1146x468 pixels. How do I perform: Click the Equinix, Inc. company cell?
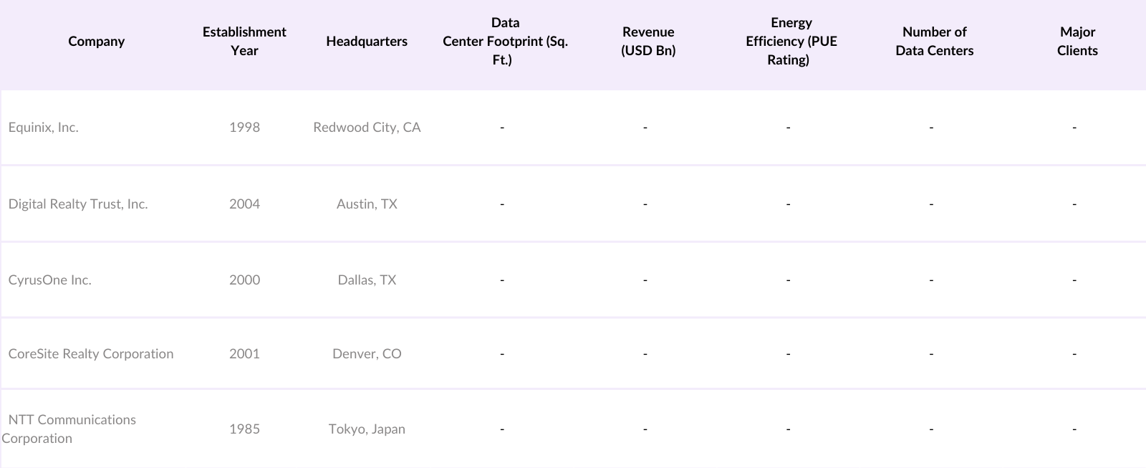click(44, 128)
